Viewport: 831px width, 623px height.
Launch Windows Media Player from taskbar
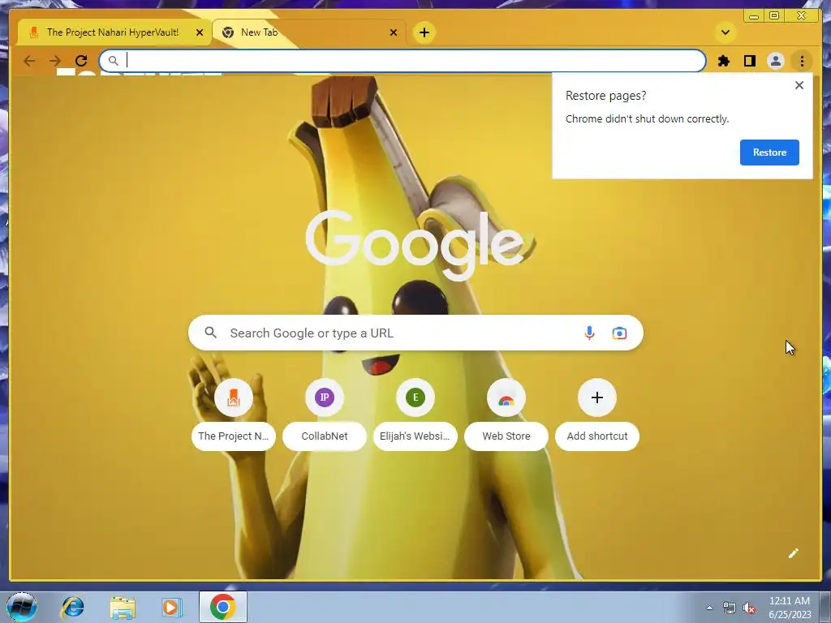(172, 607)
